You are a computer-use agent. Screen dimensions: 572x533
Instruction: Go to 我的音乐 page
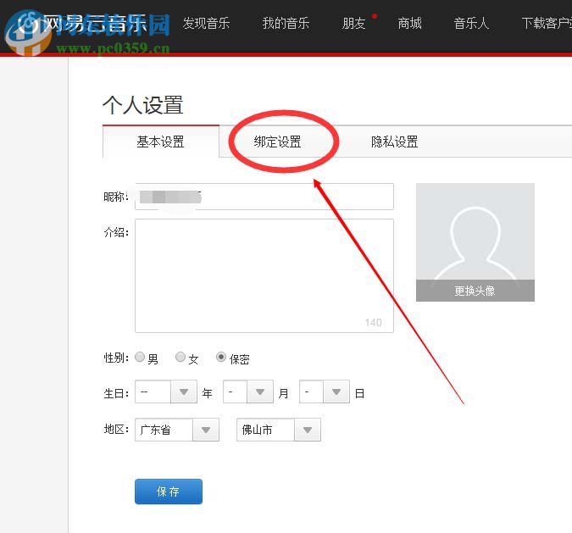coord(286,24)
